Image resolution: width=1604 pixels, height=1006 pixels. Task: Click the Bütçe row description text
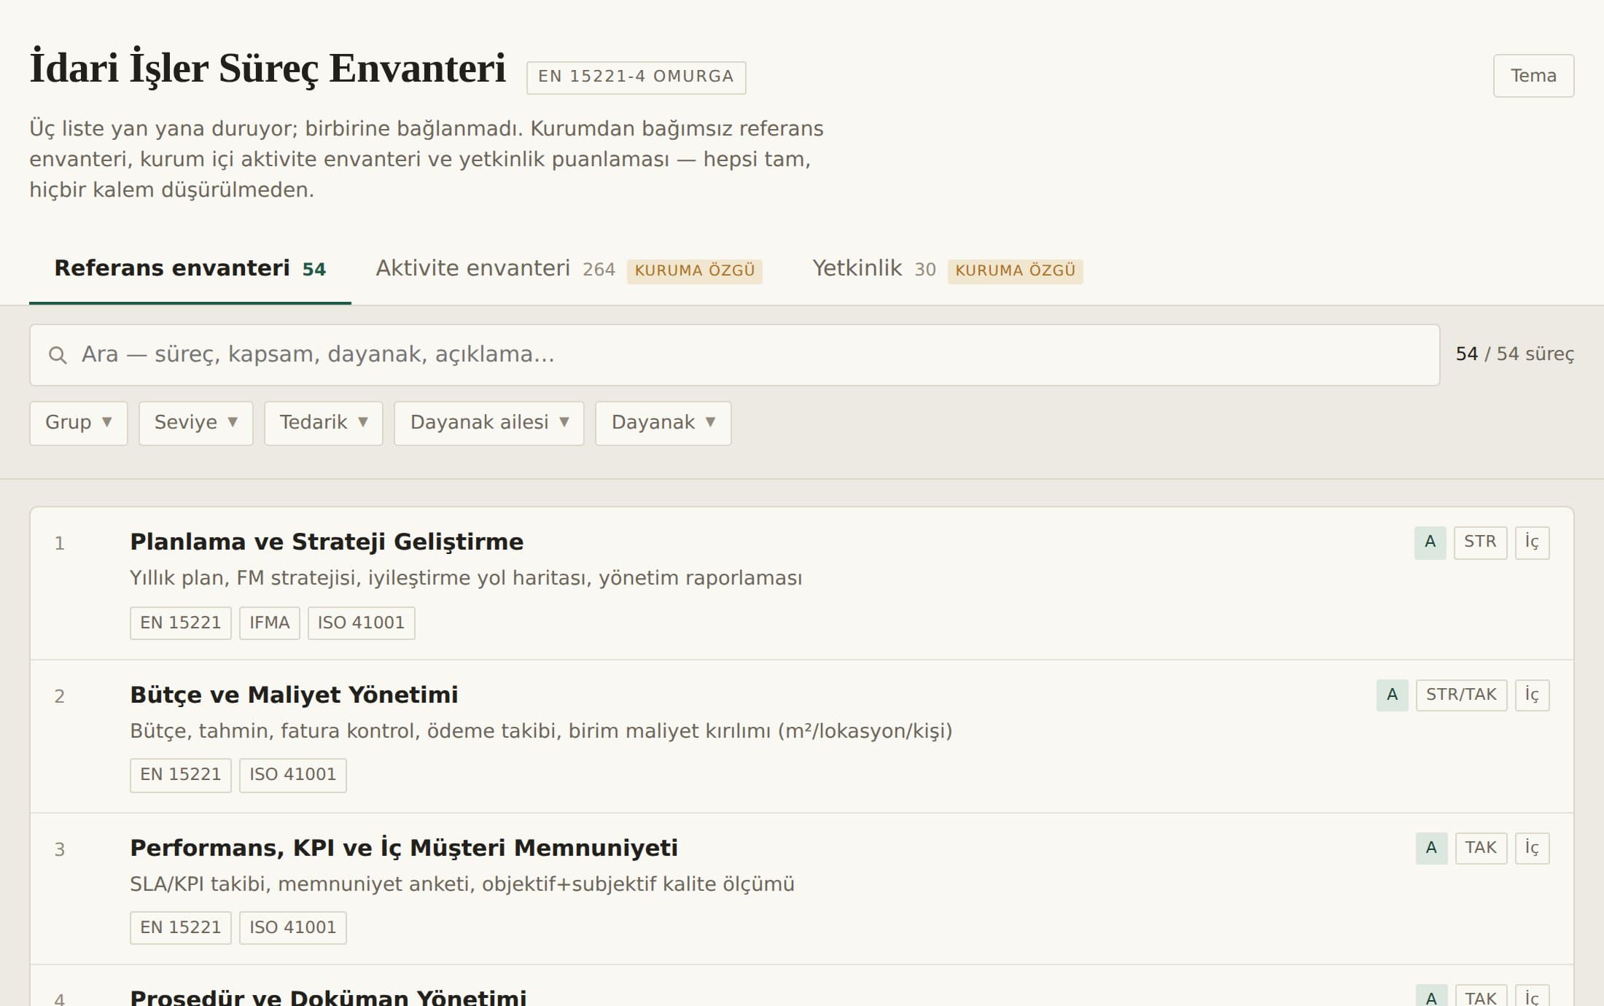click(541, 731)
